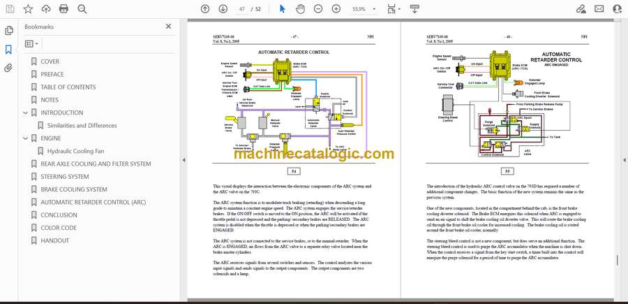The image size is (628, 304).
Task: Open the Hydraulic Cooling Fan bookmark
Action: (x=75, y=151)
